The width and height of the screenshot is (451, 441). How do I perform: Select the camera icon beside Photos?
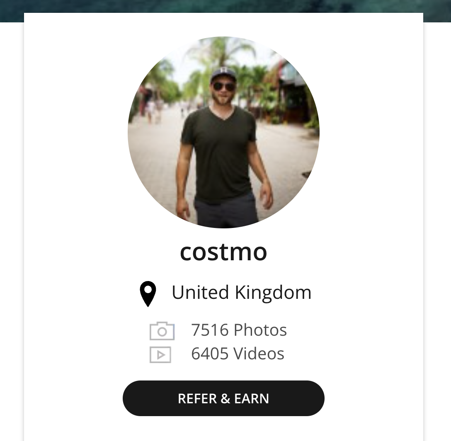point(162,331)
